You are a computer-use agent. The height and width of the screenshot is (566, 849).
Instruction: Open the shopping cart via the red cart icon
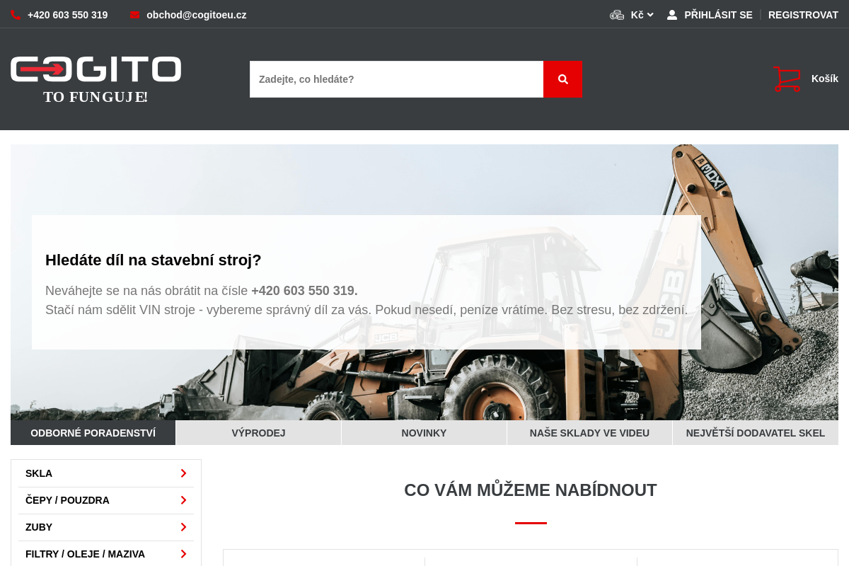787,79
